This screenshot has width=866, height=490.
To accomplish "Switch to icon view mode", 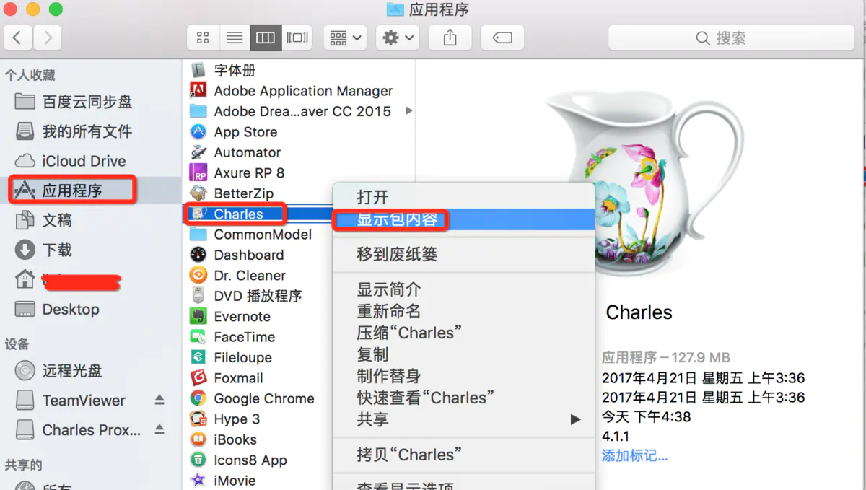I will 203,38.
